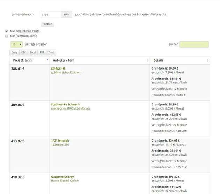Click the price '409.04 €'
Viewport: 220px width, 194px height.
pos(18,105)
